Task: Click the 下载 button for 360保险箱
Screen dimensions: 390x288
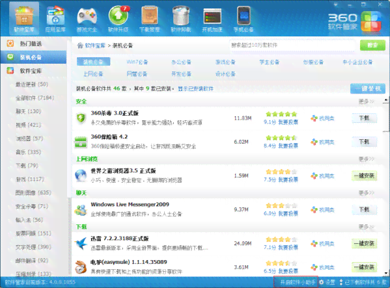Action: pos(365,142)
